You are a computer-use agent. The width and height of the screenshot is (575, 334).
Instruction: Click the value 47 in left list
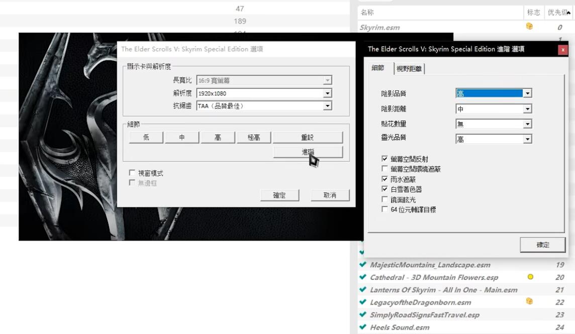240,9
